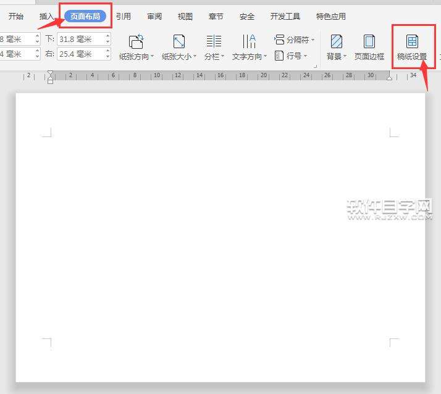This screenshot has width=441, height=394.
Task: Expand the 文字方向 dropdown arrow
Action: (x=265, y=56)
